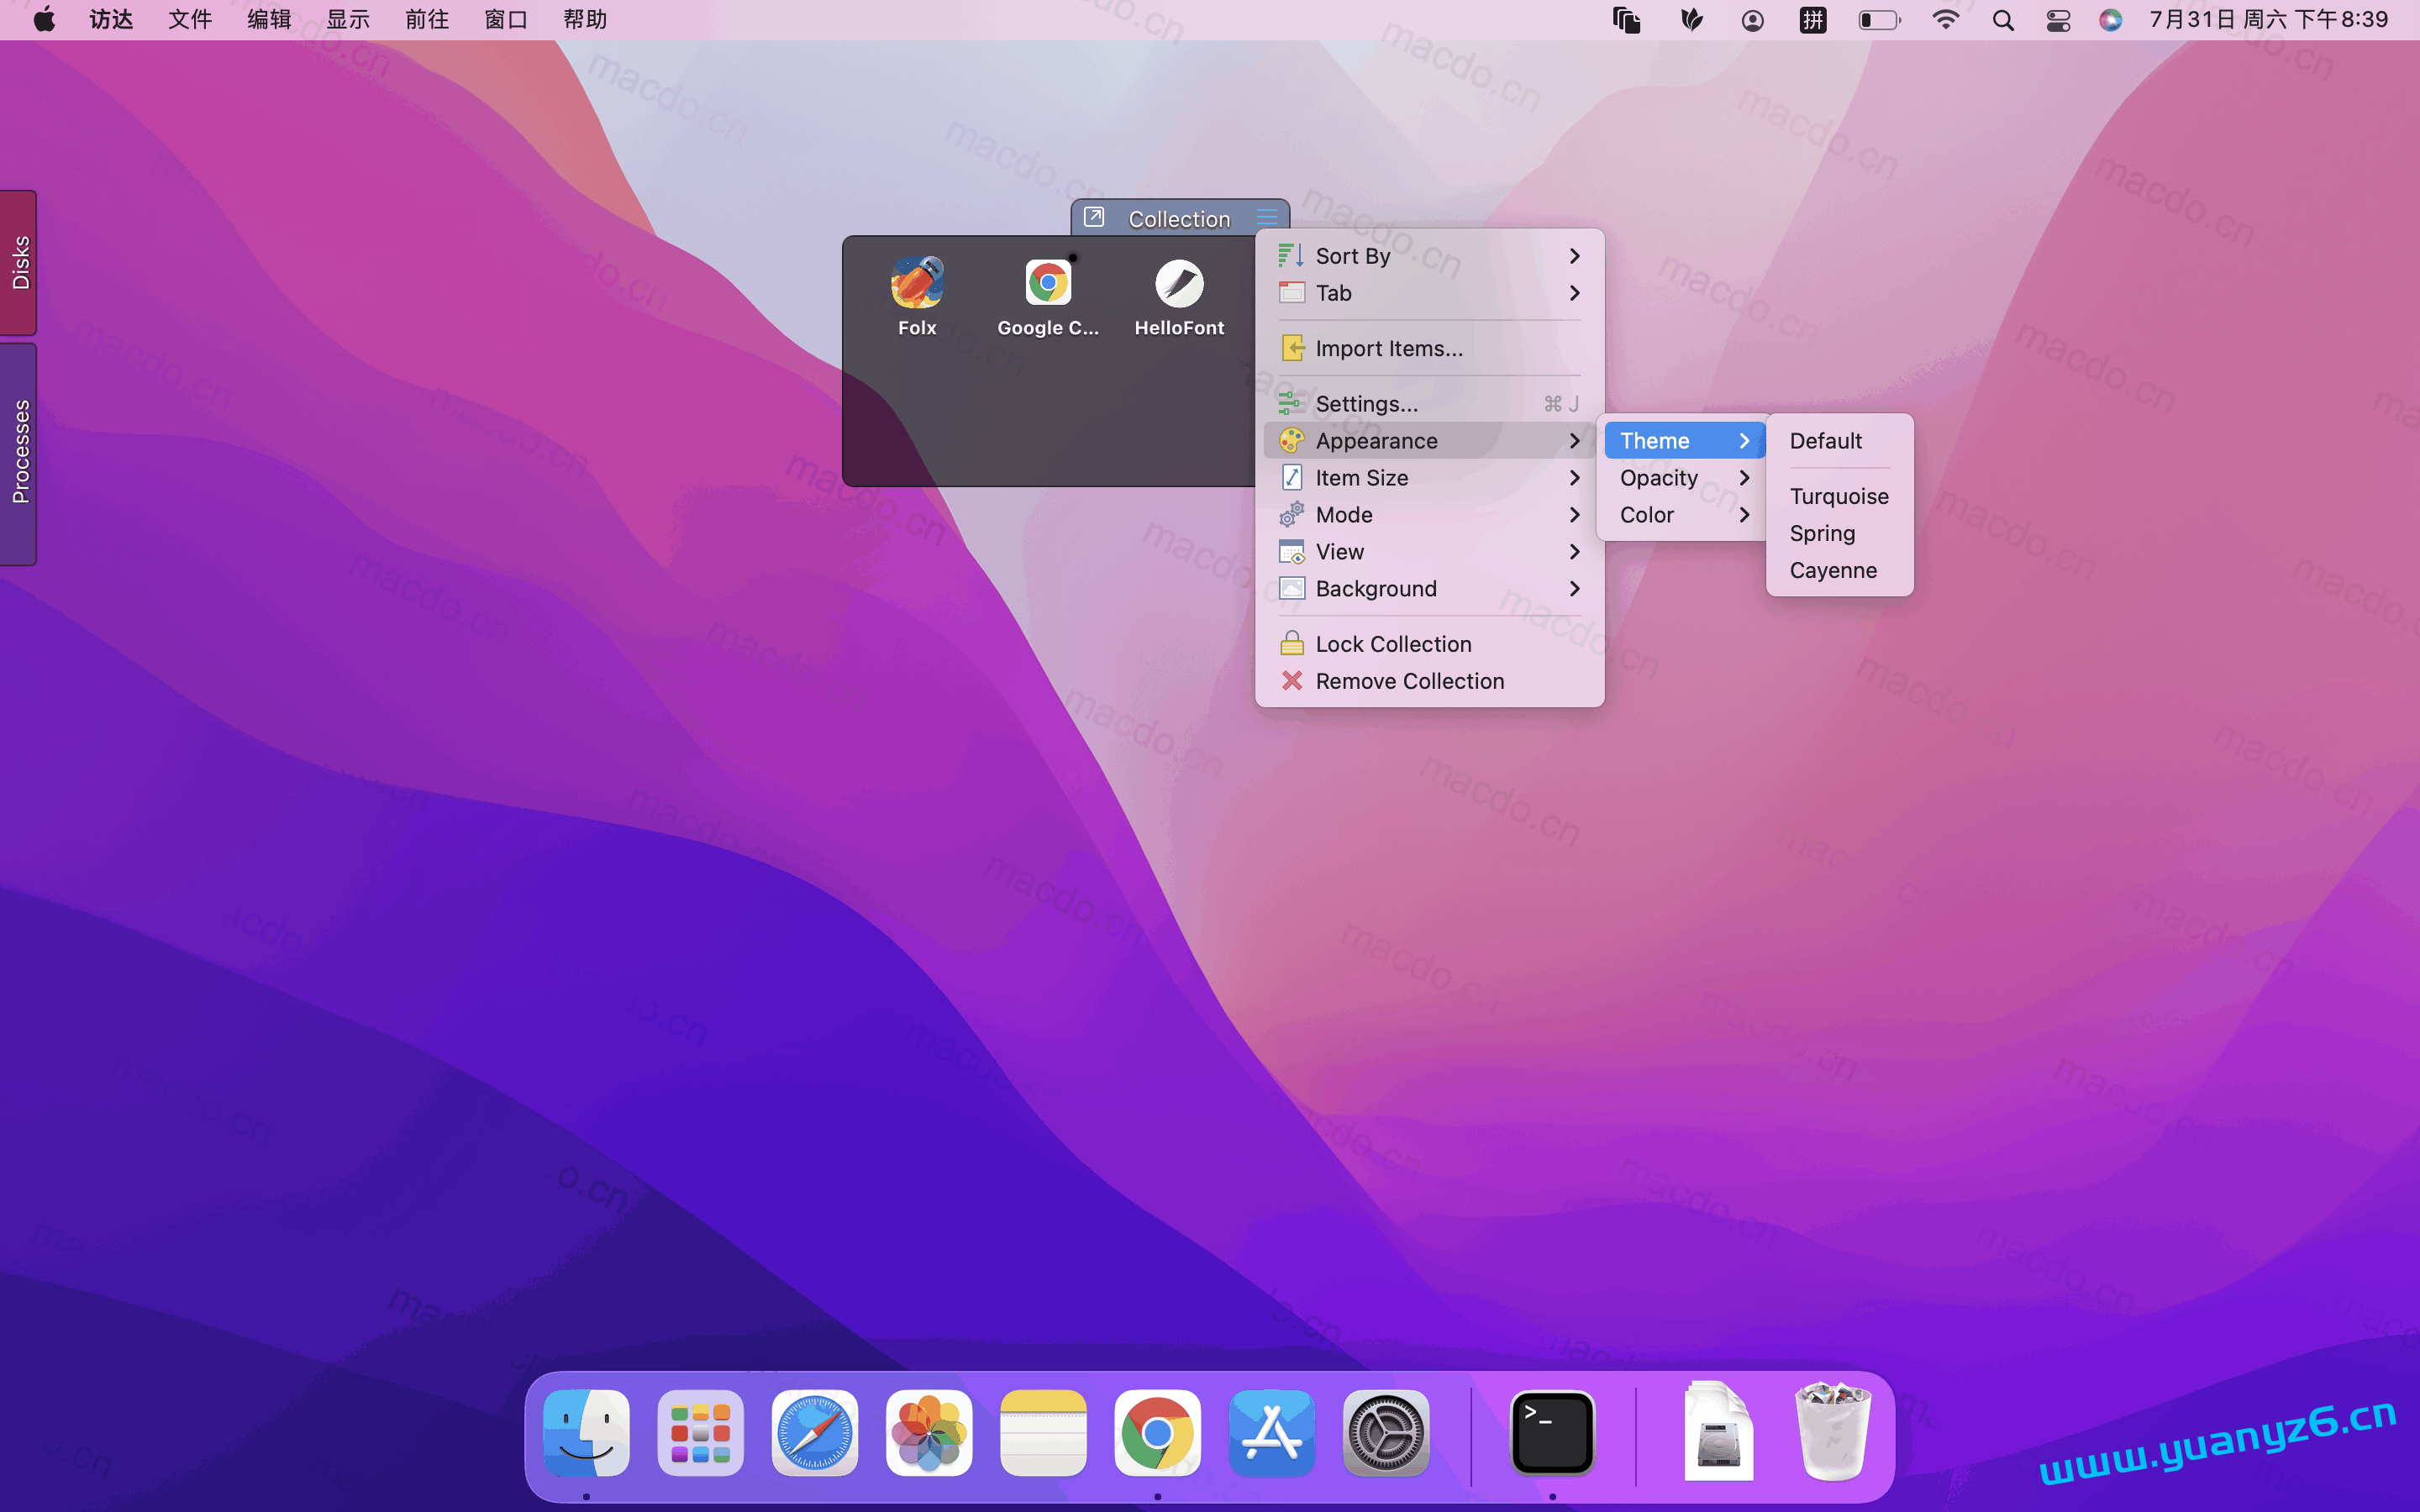Toggle Lock Collection in the menu
The image size is (2420, 1512).
coord(1393,643)
